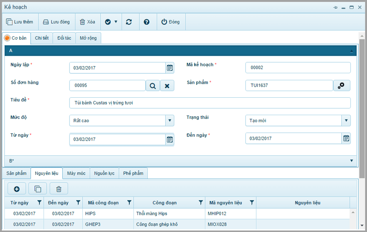This screenshot has width=367, height=232.
Task: Click the Đến ngày date input
Action: [x=294, y=138]
